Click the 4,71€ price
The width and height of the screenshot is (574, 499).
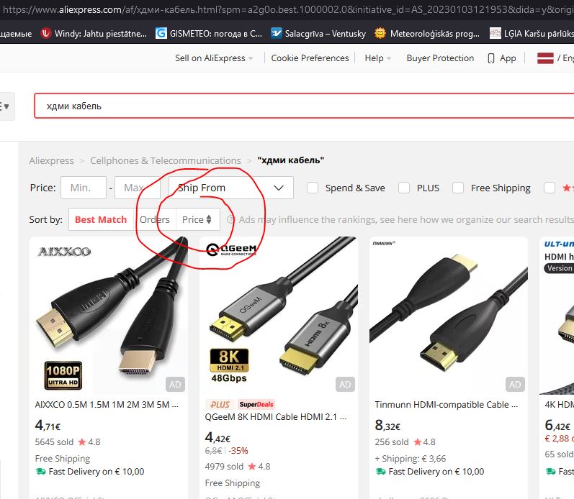pyautogui.click(x=48, y=425)
